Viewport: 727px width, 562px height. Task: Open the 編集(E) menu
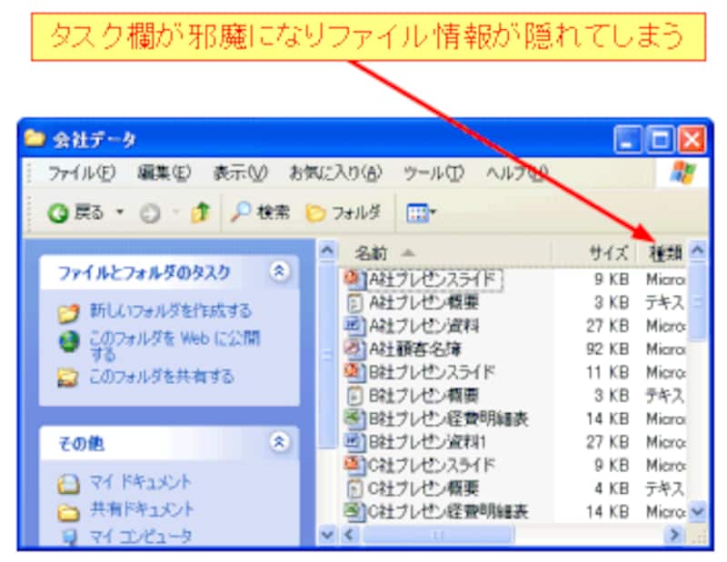[x=164, y=173]
